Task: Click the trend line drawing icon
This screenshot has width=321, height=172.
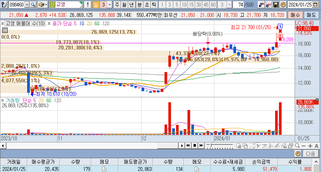Action: pyautogui.click(x=264, y=146)
